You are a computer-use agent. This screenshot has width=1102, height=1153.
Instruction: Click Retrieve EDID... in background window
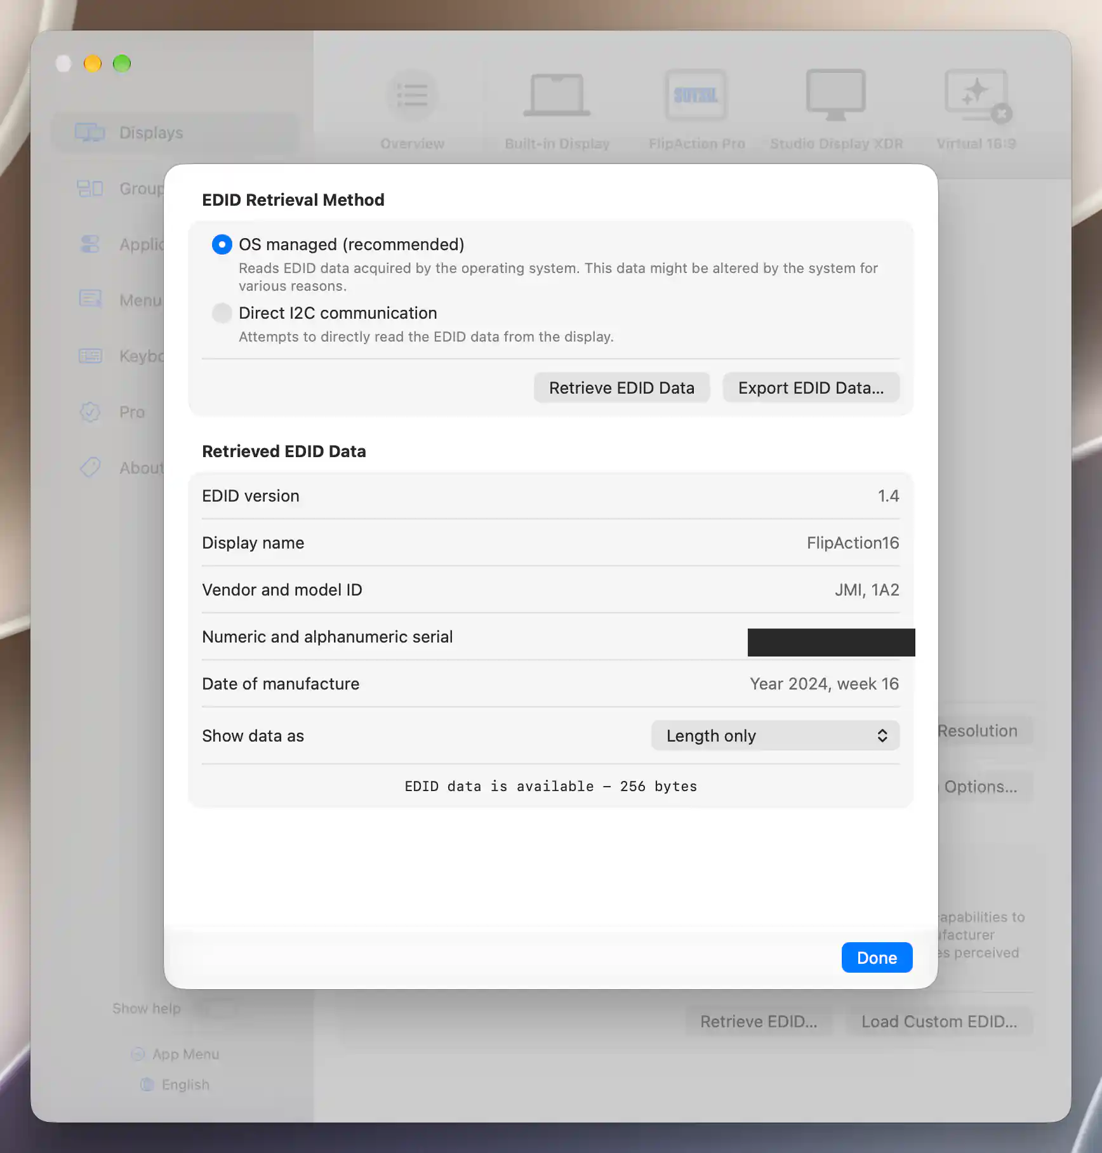click(x=759, y=1022)
